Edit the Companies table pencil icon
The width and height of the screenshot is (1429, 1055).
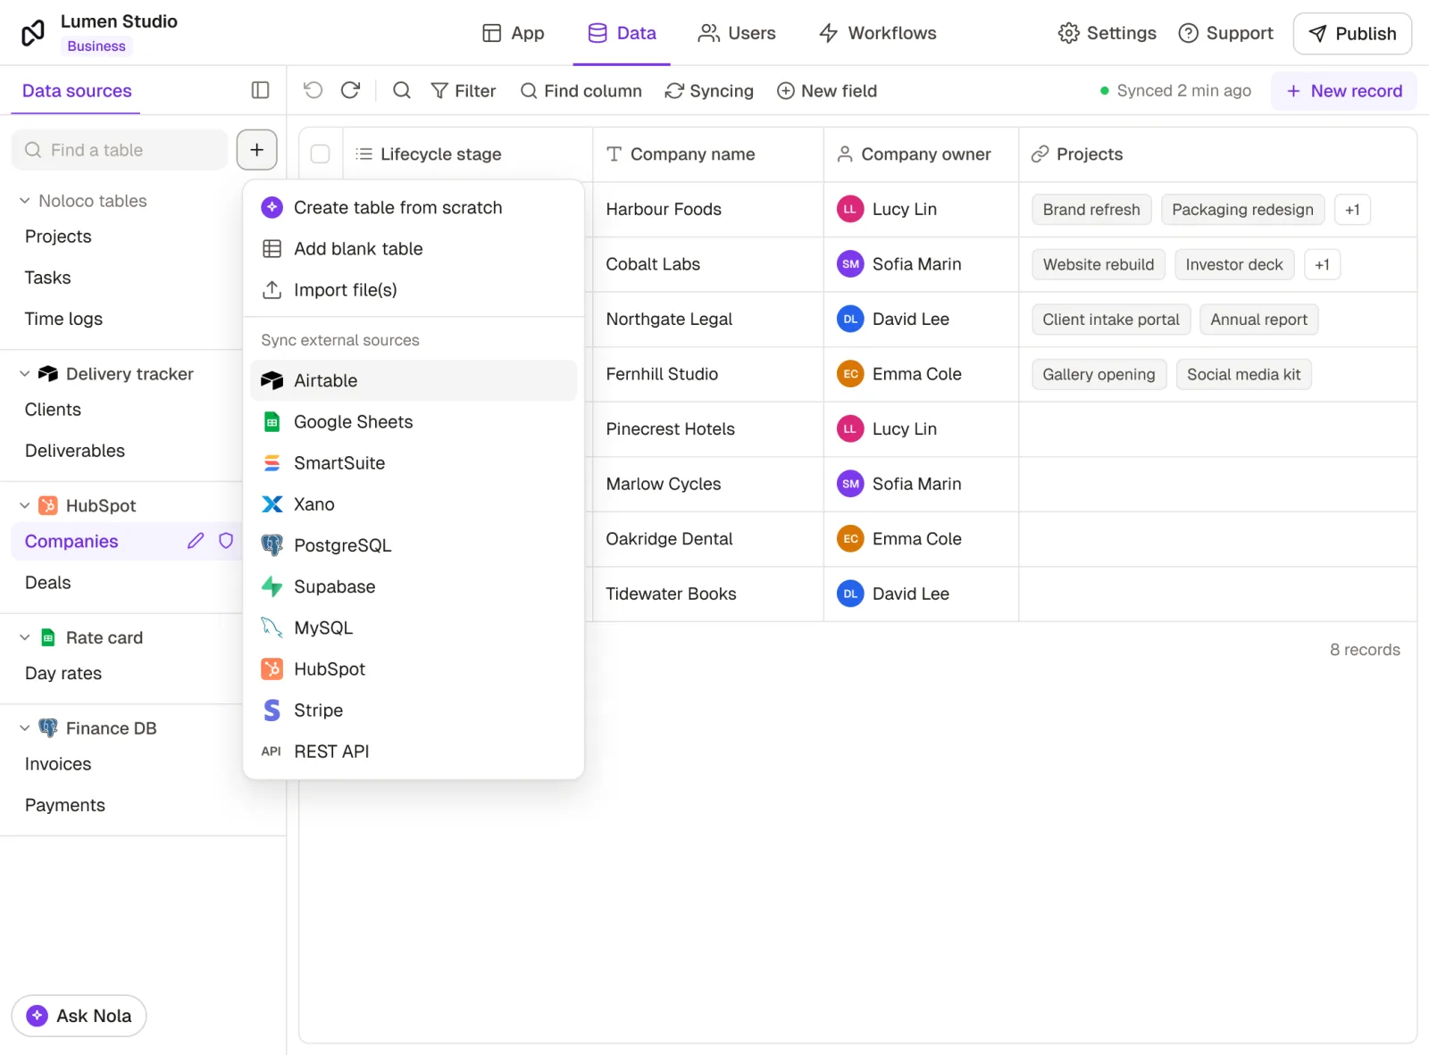click(196, 541)
